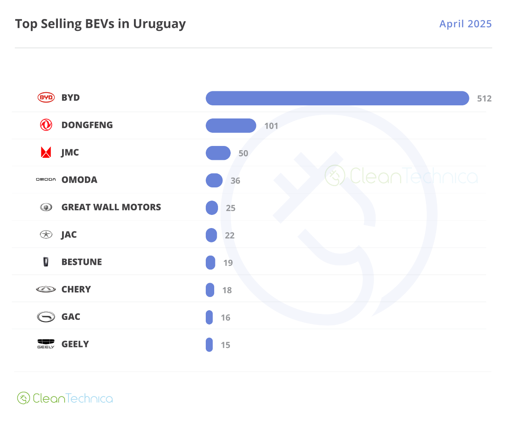Click the Dongfeng red circular logo
Viewport: 507px width, 429px height.
(46, 125)
